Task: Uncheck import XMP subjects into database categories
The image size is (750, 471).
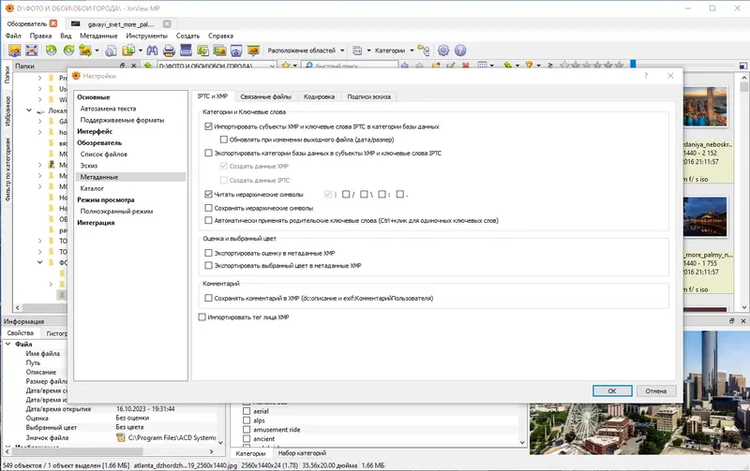Action: coord(208,126)
